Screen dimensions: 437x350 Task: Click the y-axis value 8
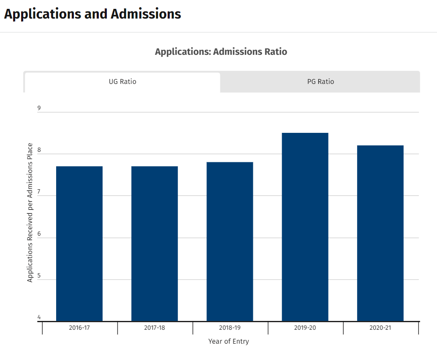click(39, 150)
